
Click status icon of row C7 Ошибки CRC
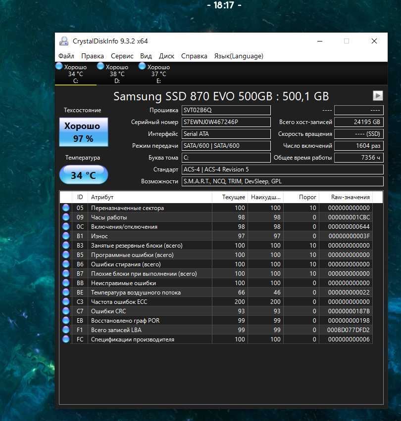click(x=66, y=311)
